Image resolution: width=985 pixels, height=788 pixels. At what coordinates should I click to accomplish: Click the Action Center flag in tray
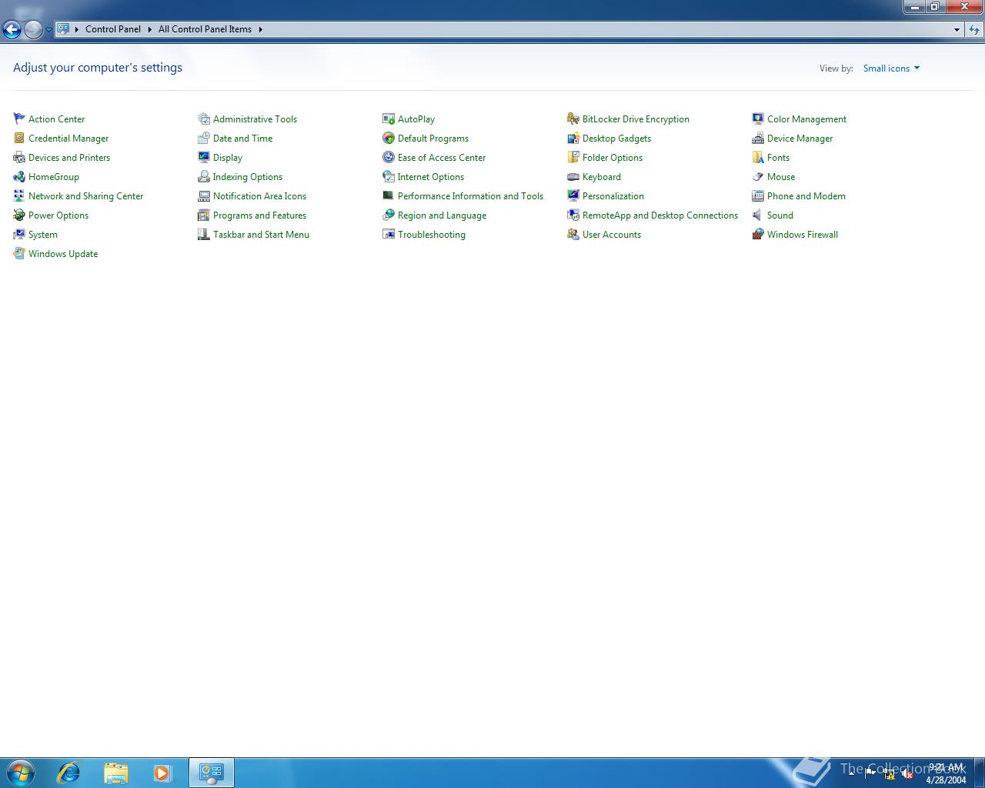870,773
